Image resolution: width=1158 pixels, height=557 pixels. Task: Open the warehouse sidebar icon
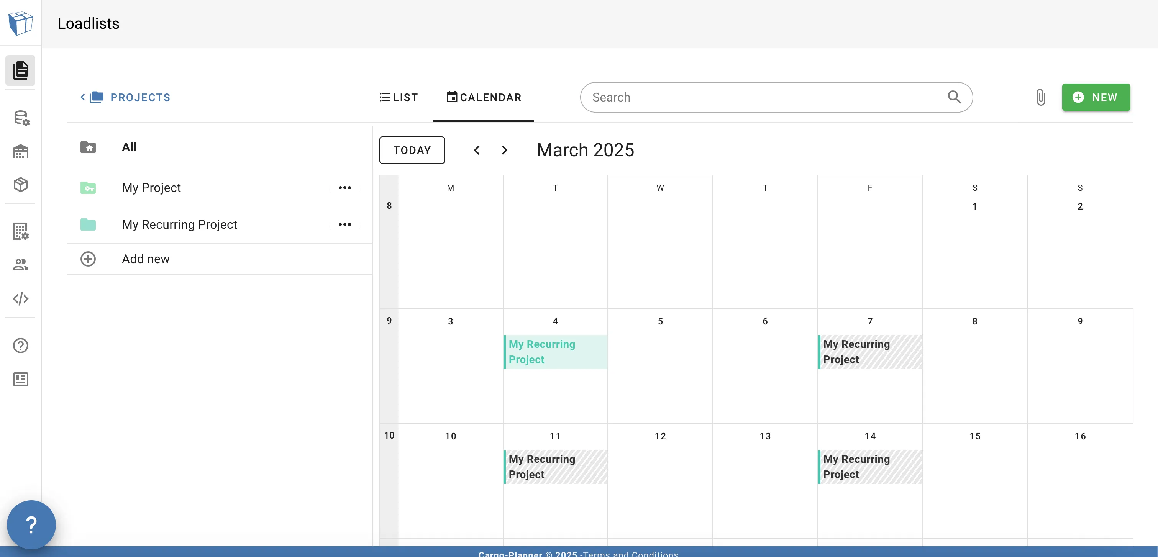[x=21, y=151]
